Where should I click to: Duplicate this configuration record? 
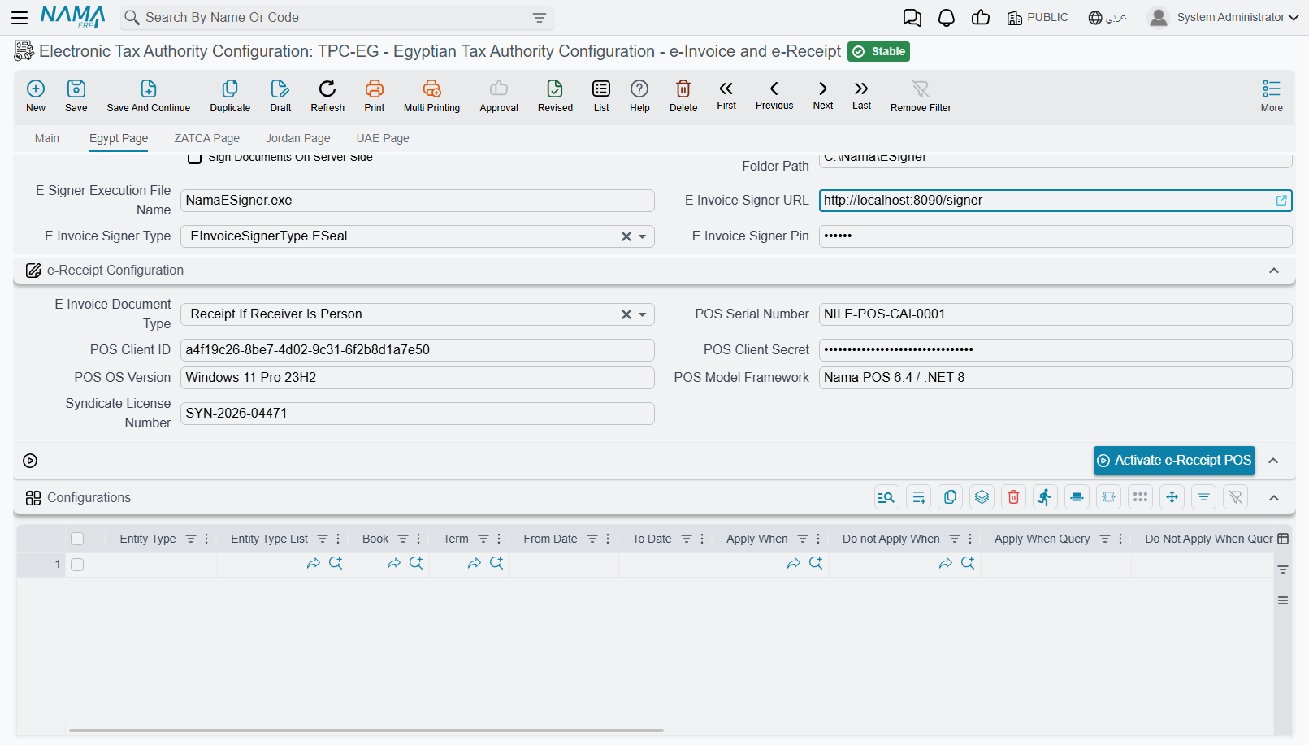click(x=230, y=96)
